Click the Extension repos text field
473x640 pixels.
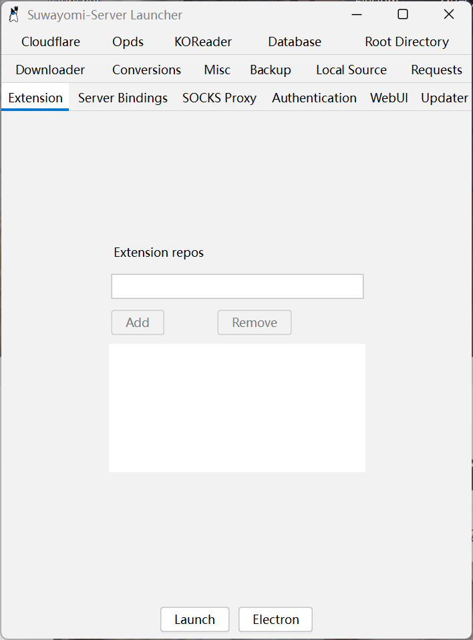(237, 286)
